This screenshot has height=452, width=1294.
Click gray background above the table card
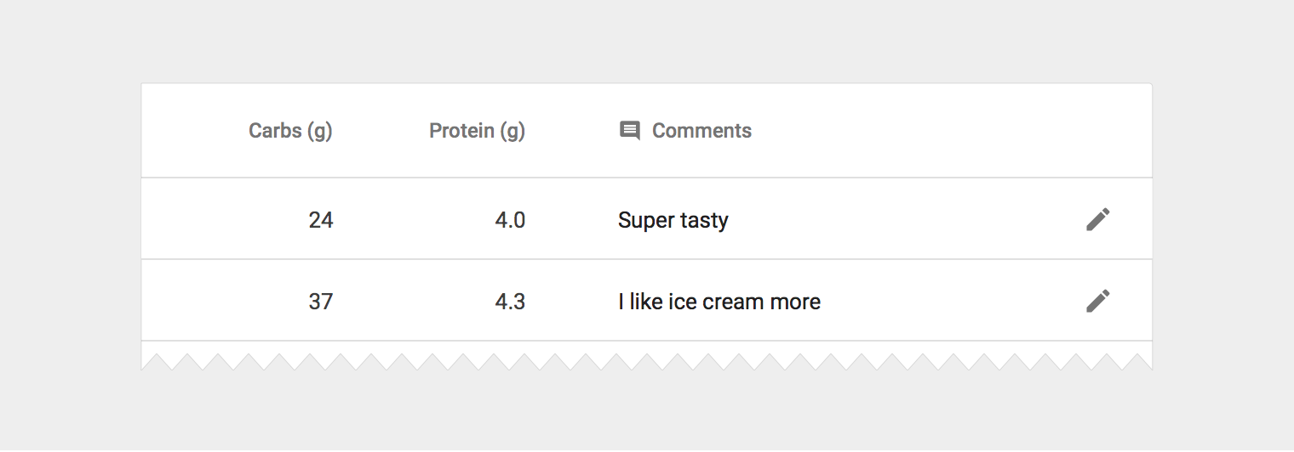pos(647,42)
